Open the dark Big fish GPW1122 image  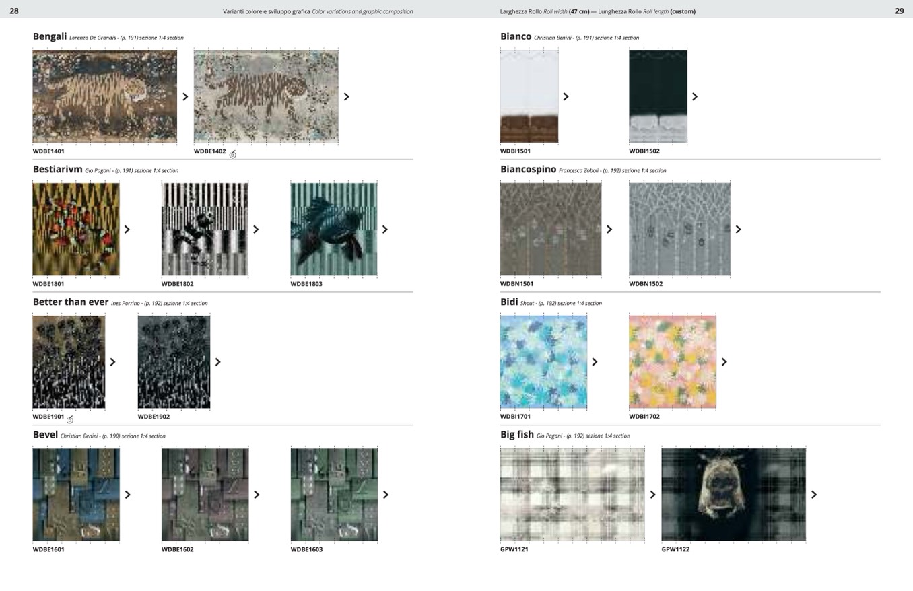[733, 494]
